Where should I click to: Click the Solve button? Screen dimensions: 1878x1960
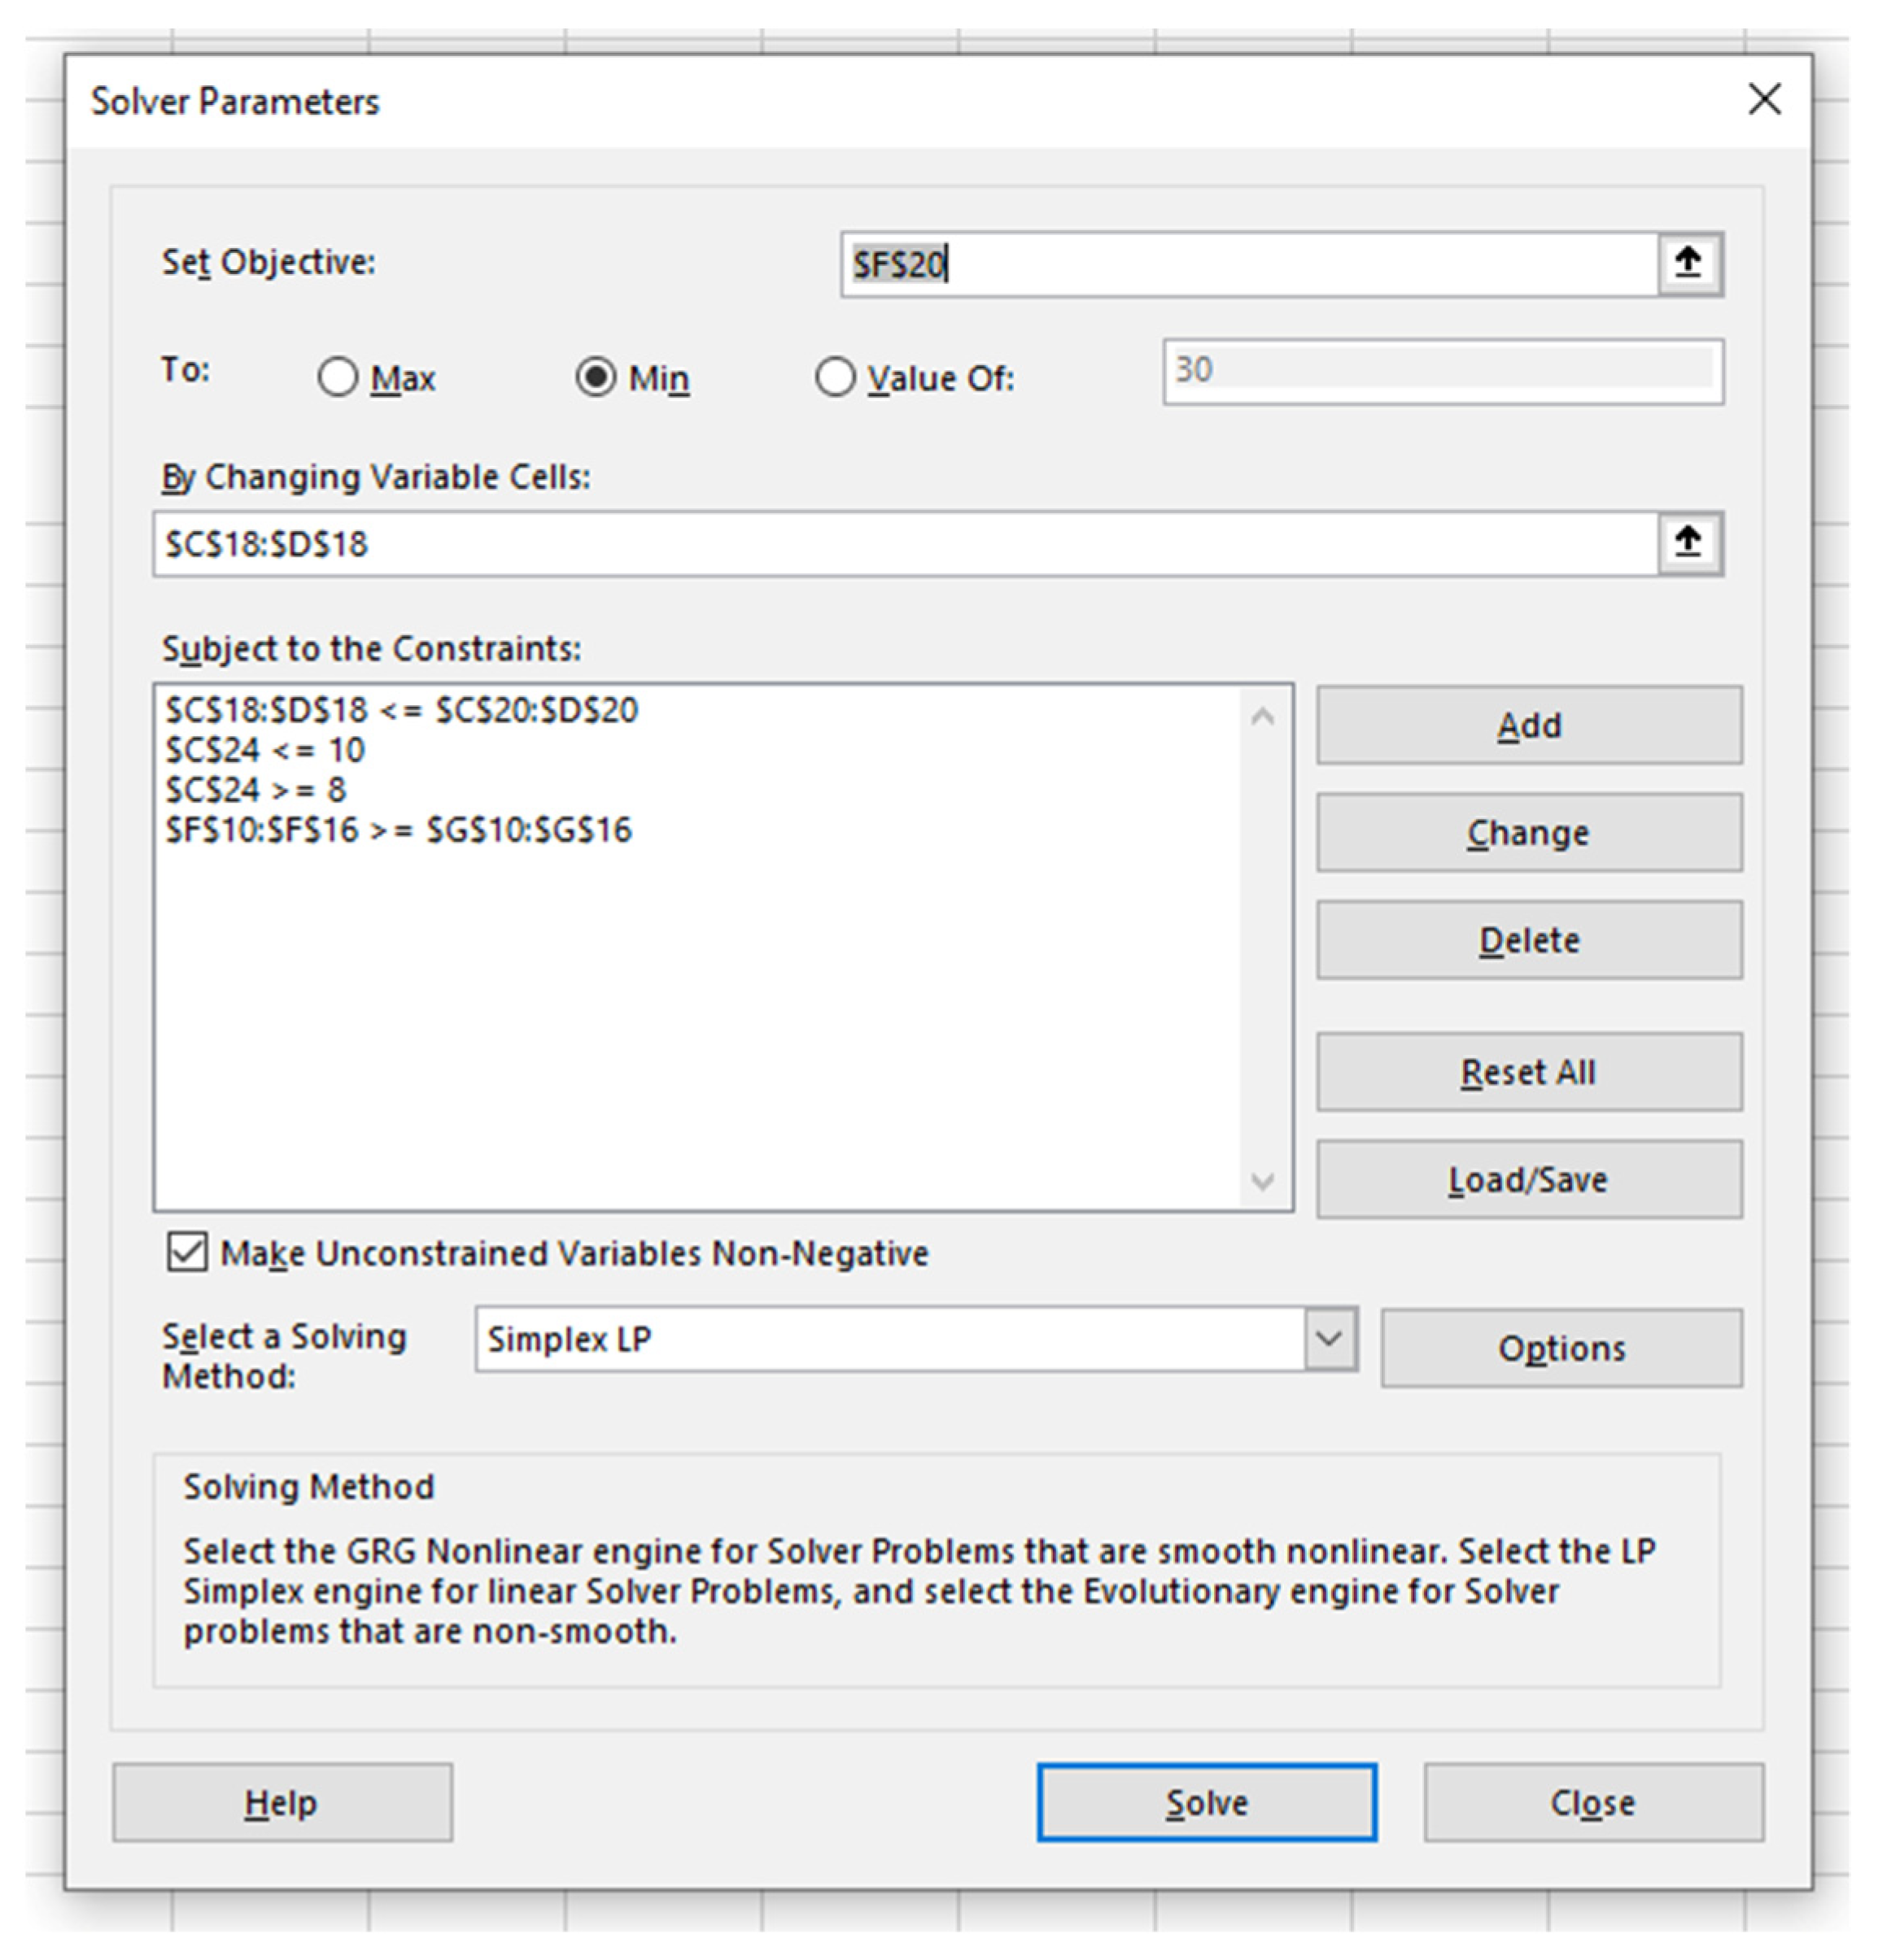(1206, 1802)
